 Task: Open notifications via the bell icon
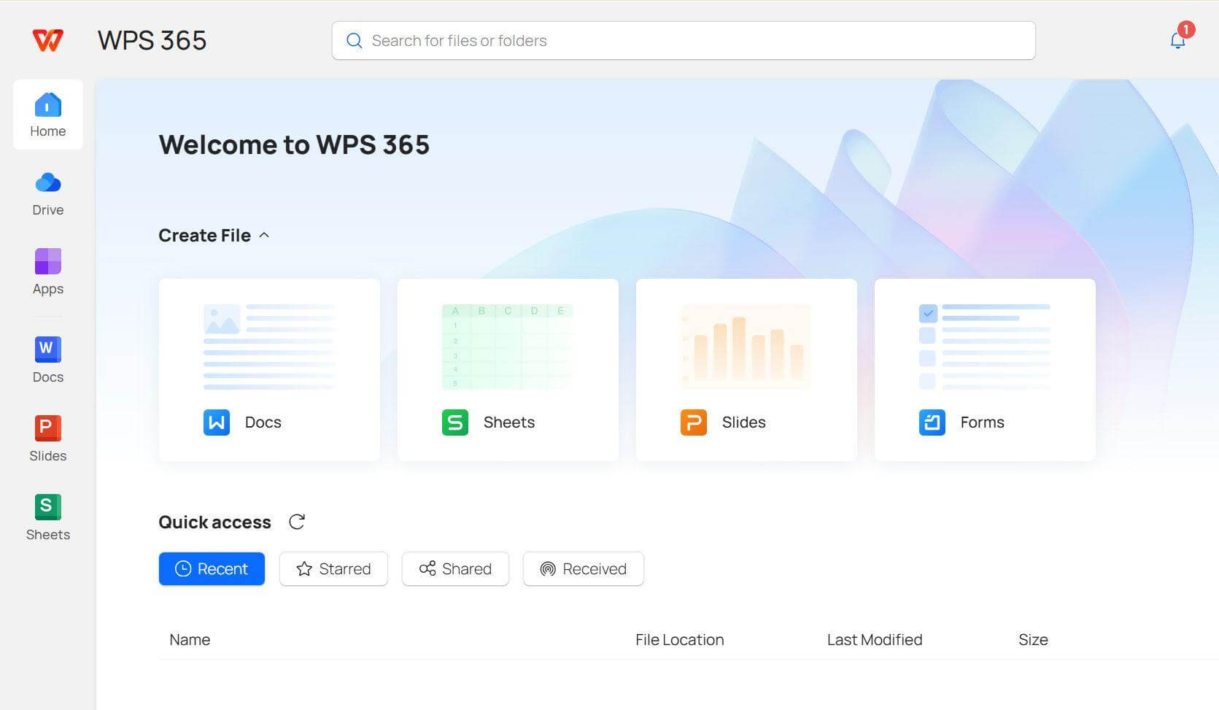point(1177,40)
